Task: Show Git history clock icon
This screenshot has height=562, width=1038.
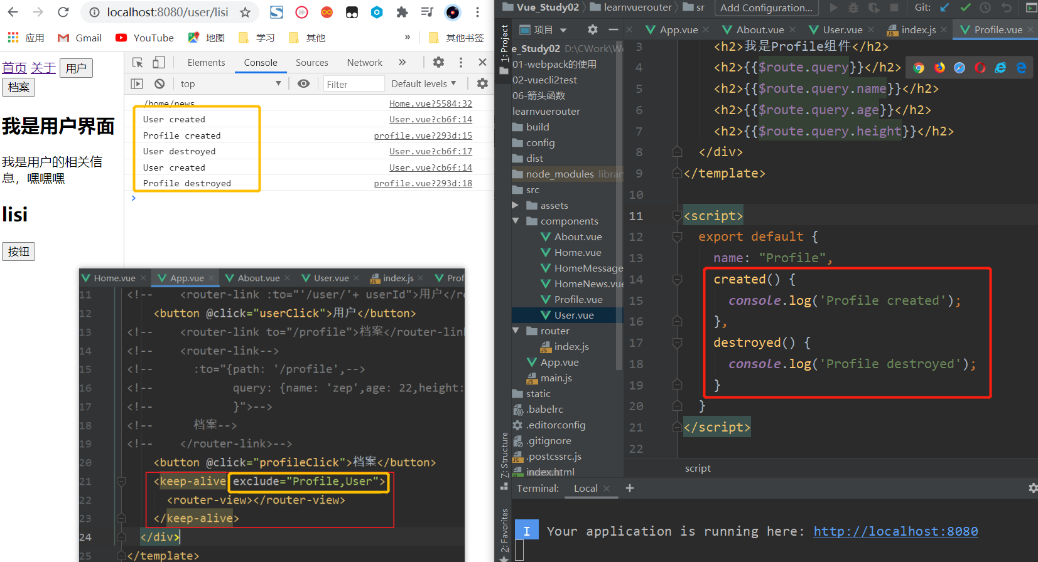Action: coord(986,8)
